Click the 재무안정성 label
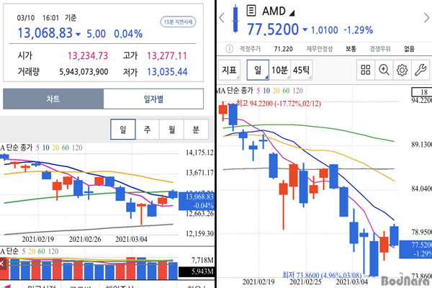This screenshot has width=432, height=288. click(x=320, y=49)
